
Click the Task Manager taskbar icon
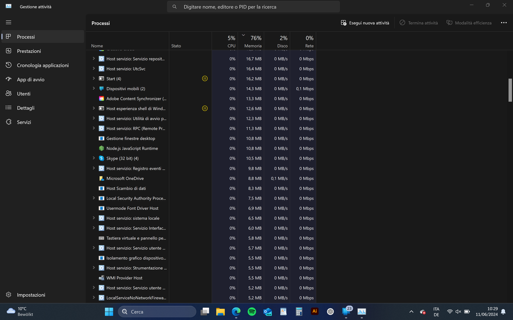click(x=362, y=311)
